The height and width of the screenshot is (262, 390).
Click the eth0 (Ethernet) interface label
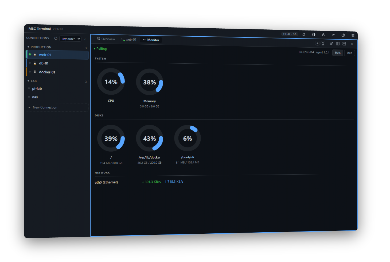106,182
